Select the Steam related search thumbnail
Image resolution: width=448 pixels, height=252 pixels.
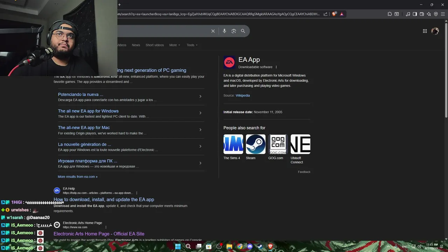[255, 144]
